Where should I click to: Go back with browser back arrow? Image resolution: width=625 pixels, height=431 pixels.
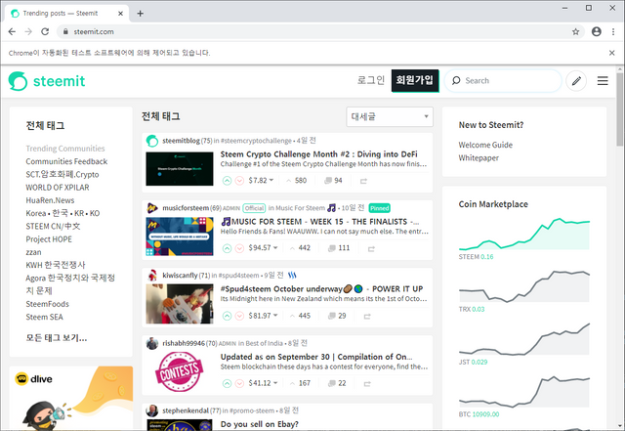(12, 31)
